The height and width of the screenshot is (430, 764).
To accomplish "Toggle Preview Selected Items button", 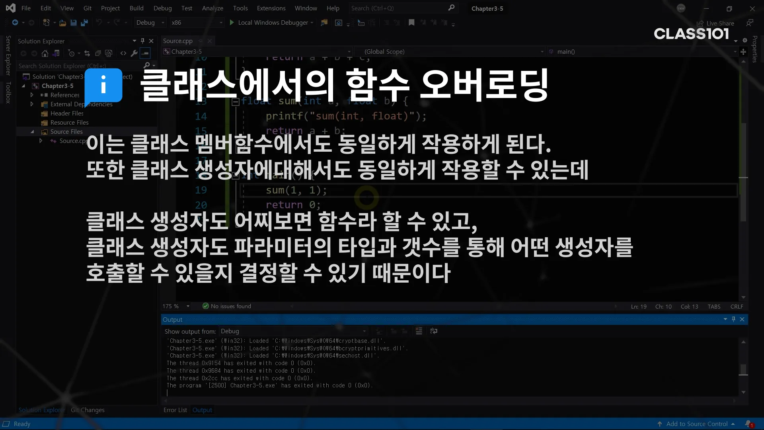I will point(145,53).
